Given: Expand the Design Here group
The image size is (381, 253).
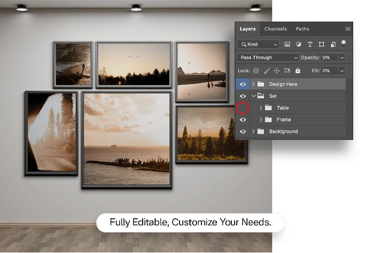Looking at the screenshot, I should (253, 84).
